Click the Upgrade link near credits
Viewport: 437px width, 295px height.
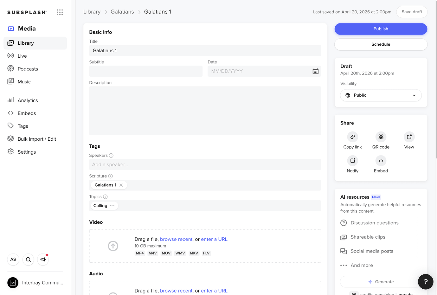(x=404, y=294)
